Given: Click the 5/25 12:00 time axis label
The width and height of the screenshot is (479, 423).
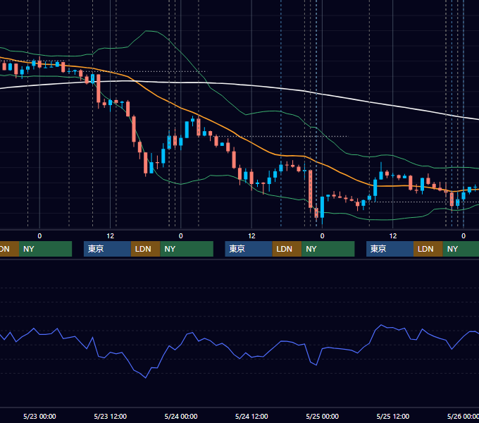Looking at the screenshot, I should click(x=393, y=416).
